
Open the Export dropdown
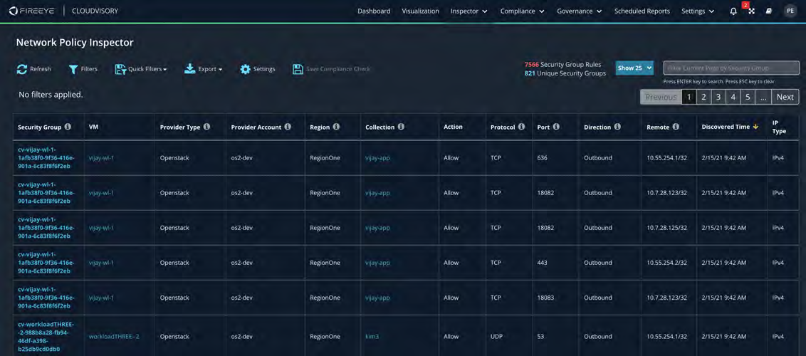[x=203, y=69]
